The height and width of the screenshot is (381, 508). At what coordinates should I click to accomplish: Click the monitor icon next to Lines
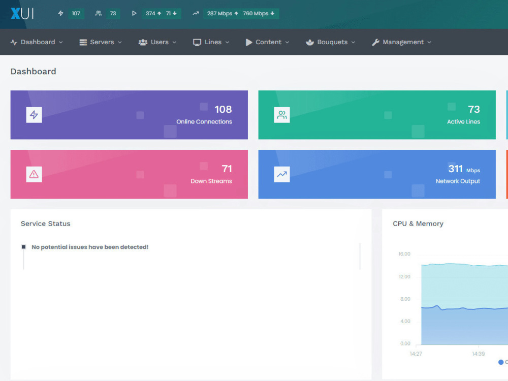(x=197, y=42)
